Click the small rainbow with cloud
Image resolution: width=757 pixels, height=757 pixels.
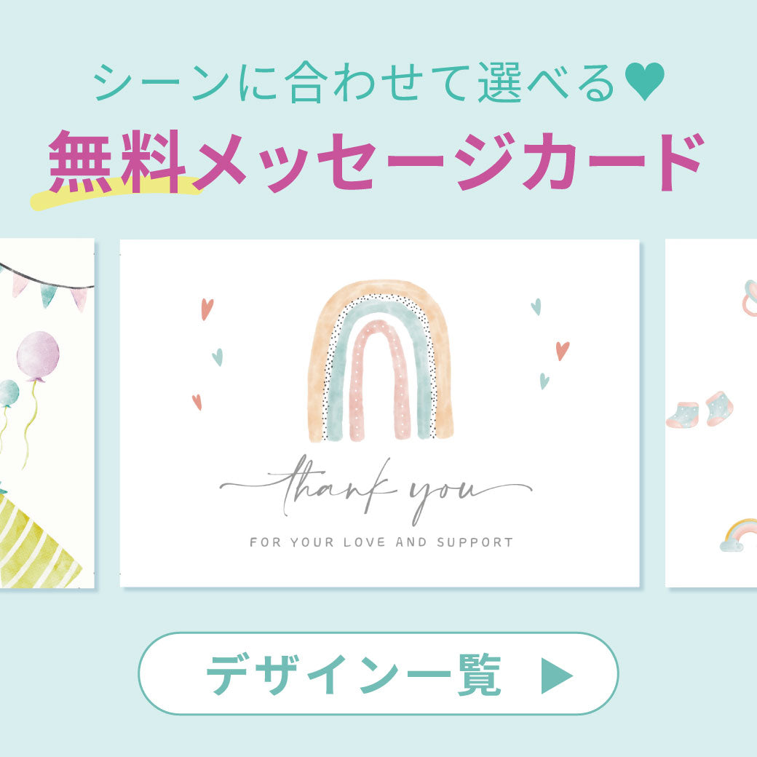[738, 535]
